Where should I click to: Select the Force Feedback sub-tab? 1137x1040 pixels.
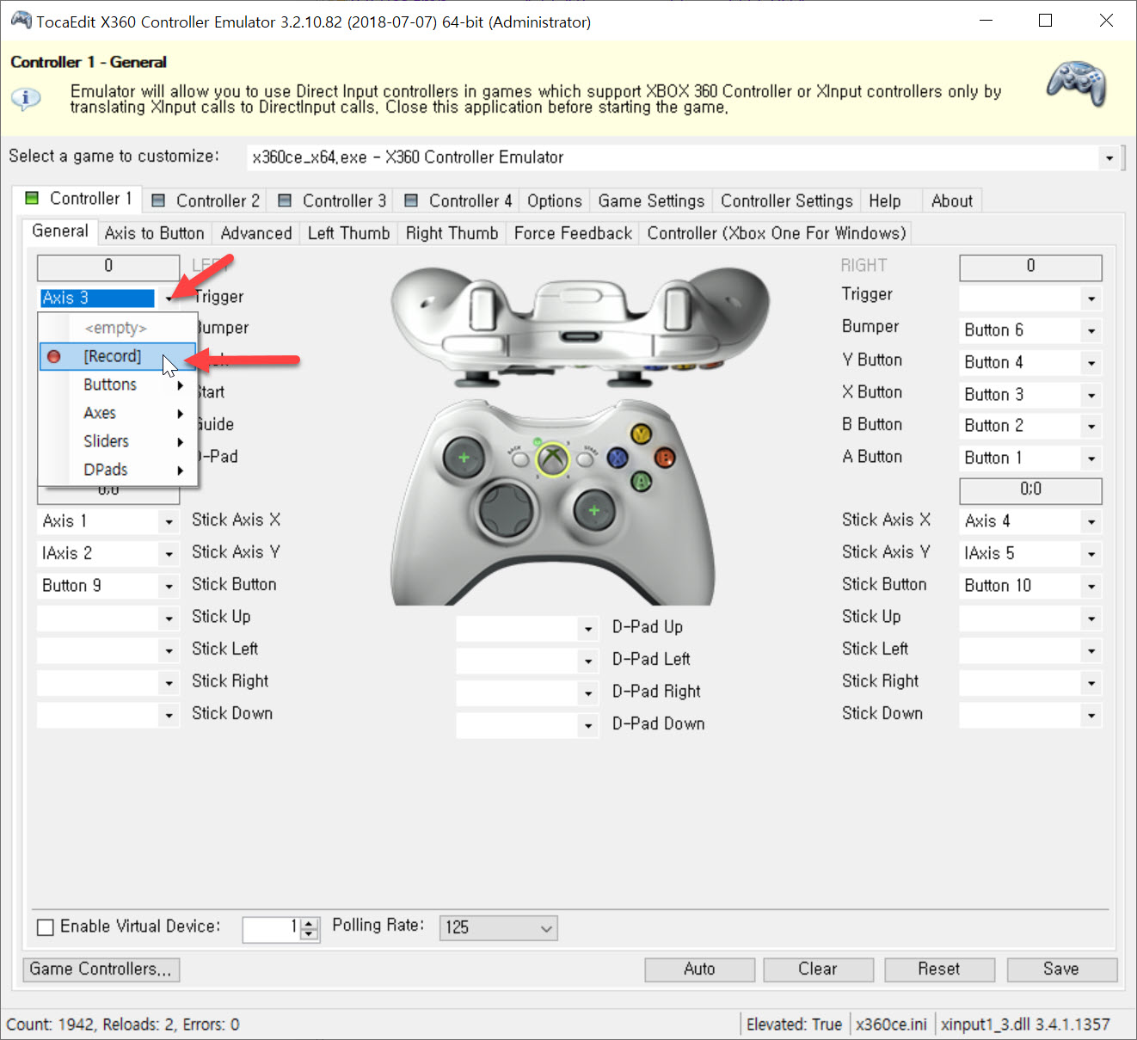(x=573, y=233)
